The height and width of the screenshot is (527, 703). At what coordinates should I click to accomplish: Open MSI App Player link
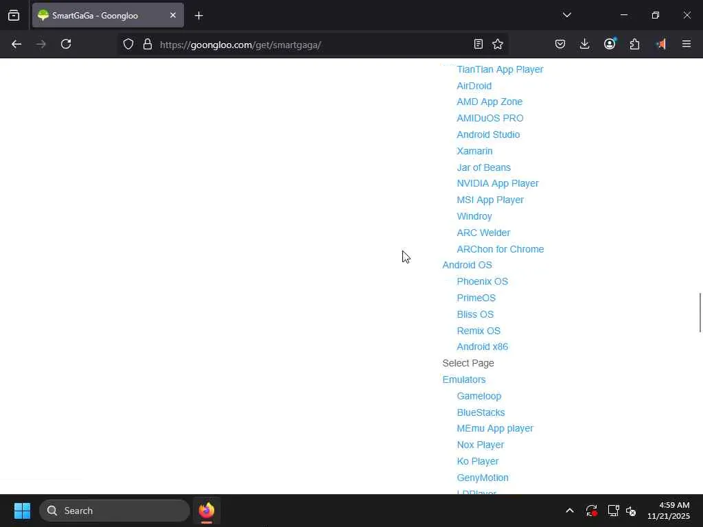click(x=490, y=200)
